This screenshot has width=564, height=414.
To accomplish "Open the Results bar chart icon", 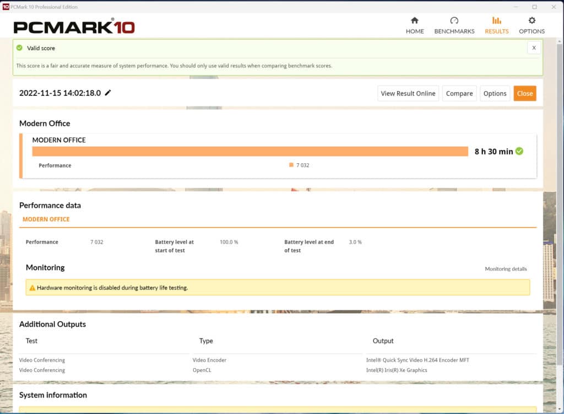I will [x=496, y=20].
